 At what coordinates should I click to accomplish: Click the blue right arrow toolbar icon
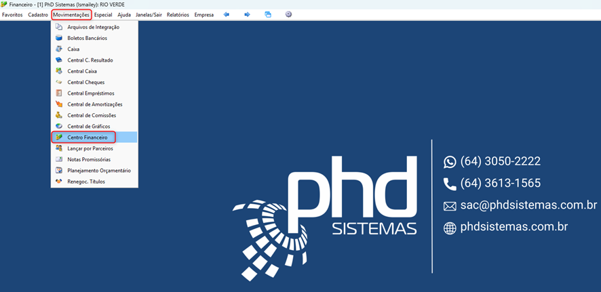coord(247,14)
